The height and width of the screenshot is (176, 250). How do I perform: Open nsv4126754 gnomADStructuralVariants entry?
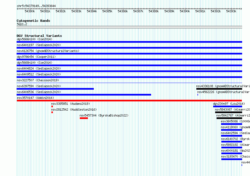click(48, 51)
